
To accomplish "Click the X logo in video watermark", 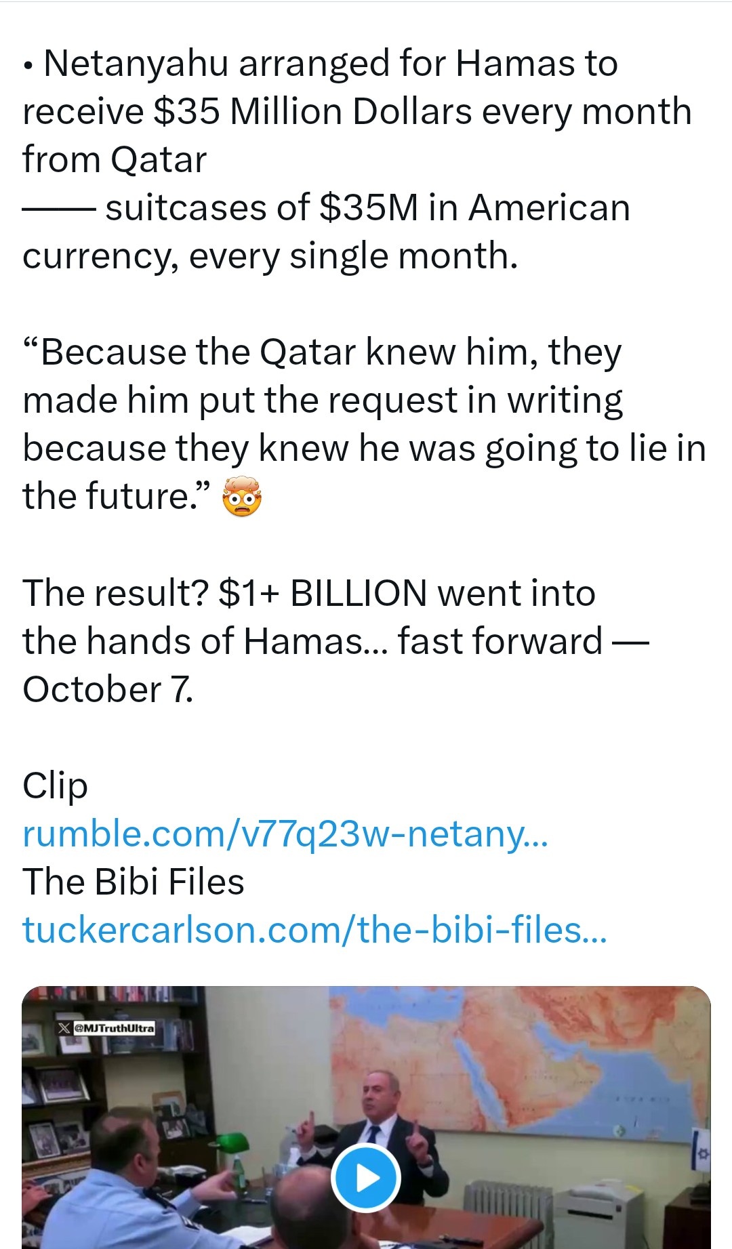I will coord(64,1028).
